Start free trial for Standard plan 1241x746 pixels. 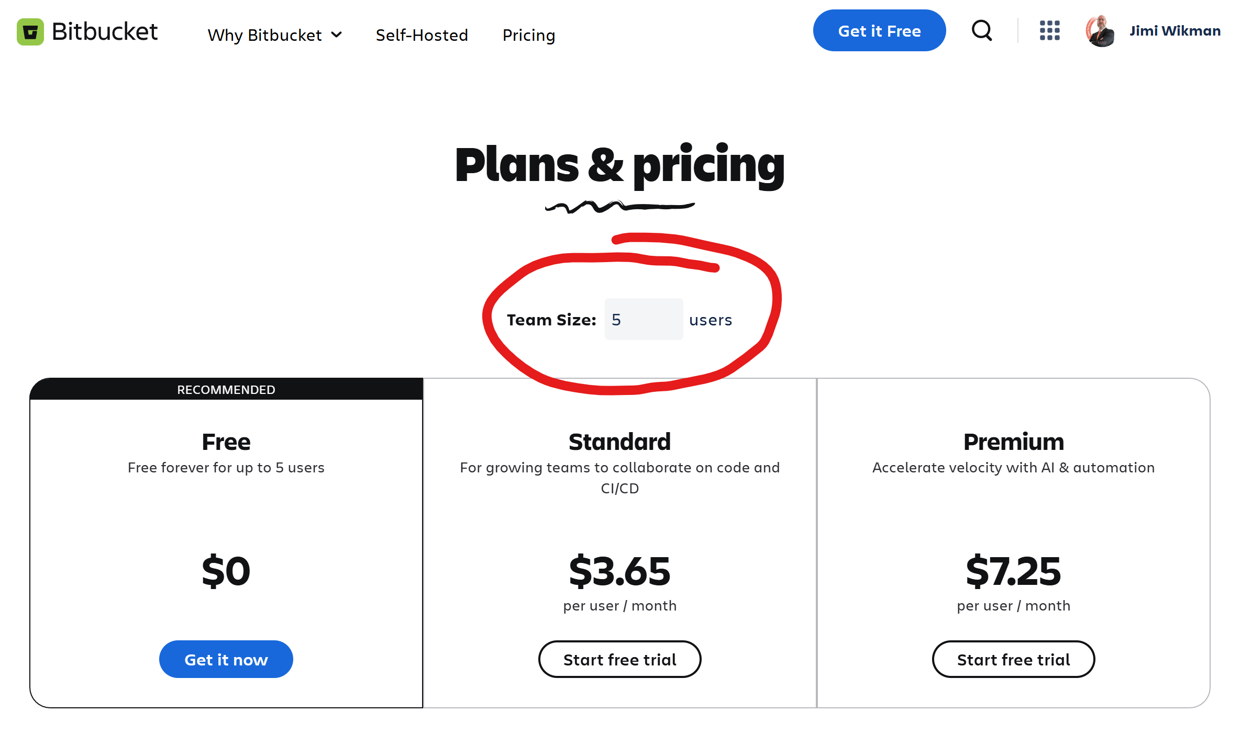[619, 659]
